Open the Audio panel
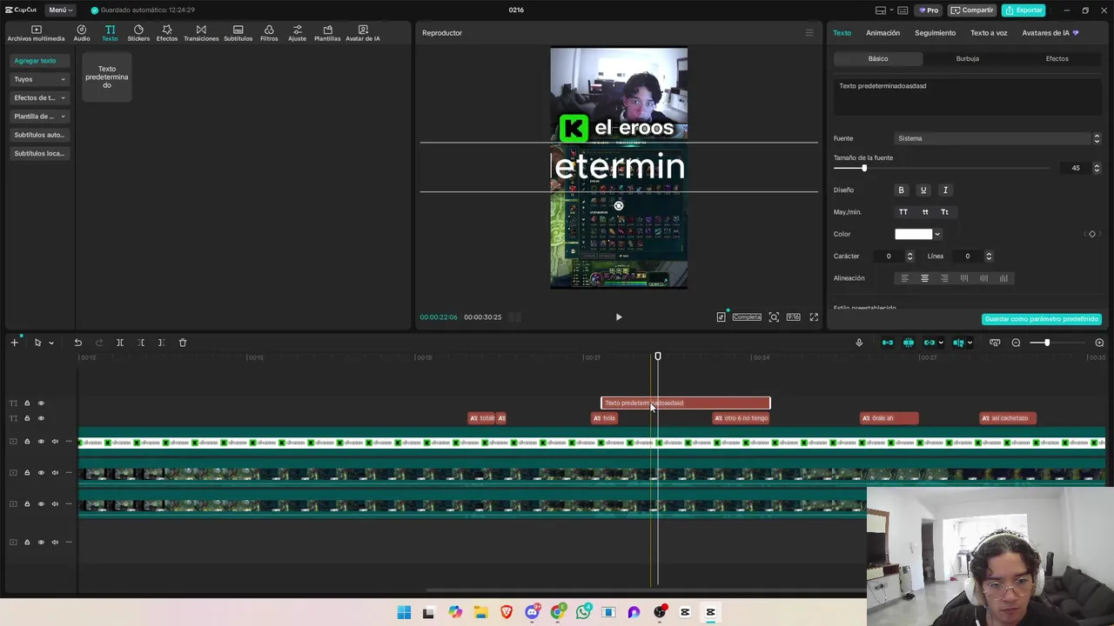The image size is (1114, 626). click(x=81, y=33)
